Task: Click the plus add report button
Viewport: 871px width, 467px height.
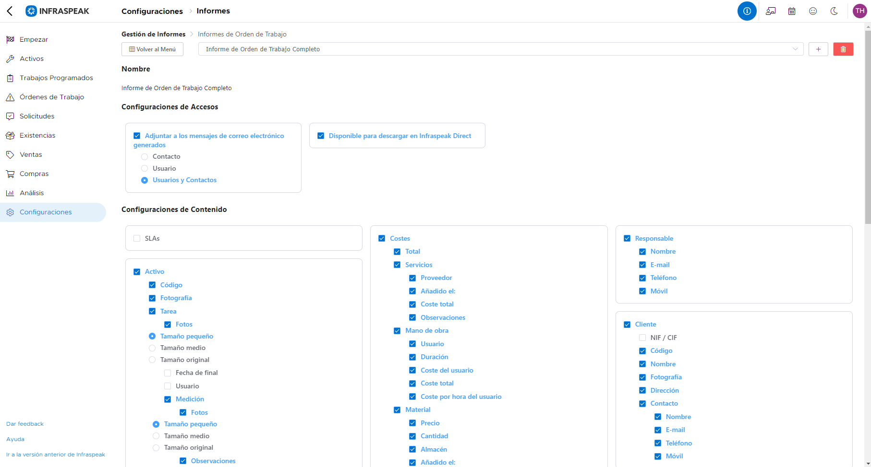Action: (x=818, y=49)
